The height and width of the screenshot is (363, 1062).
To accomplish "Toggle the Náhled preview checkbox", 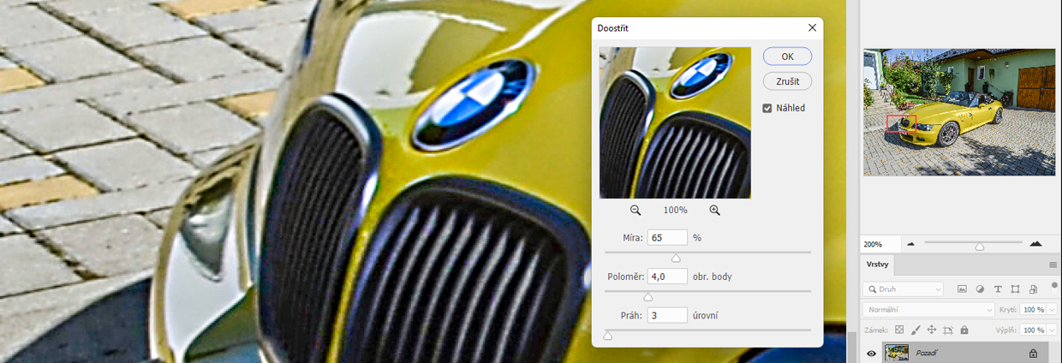I will 767,108.
